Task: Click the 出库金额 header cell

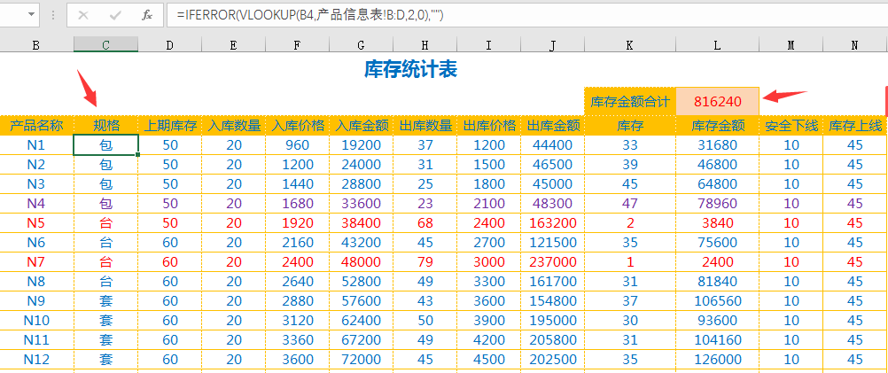Action: point(553,125)
